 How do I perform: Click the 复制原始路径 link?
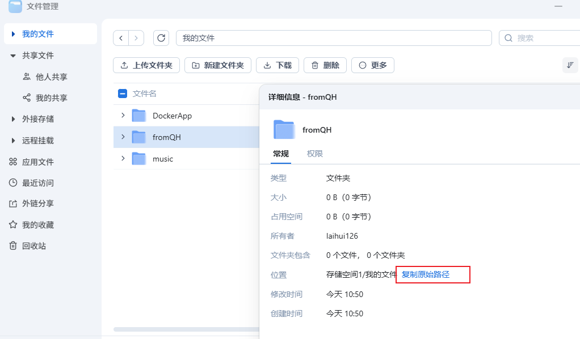point(426,274)
